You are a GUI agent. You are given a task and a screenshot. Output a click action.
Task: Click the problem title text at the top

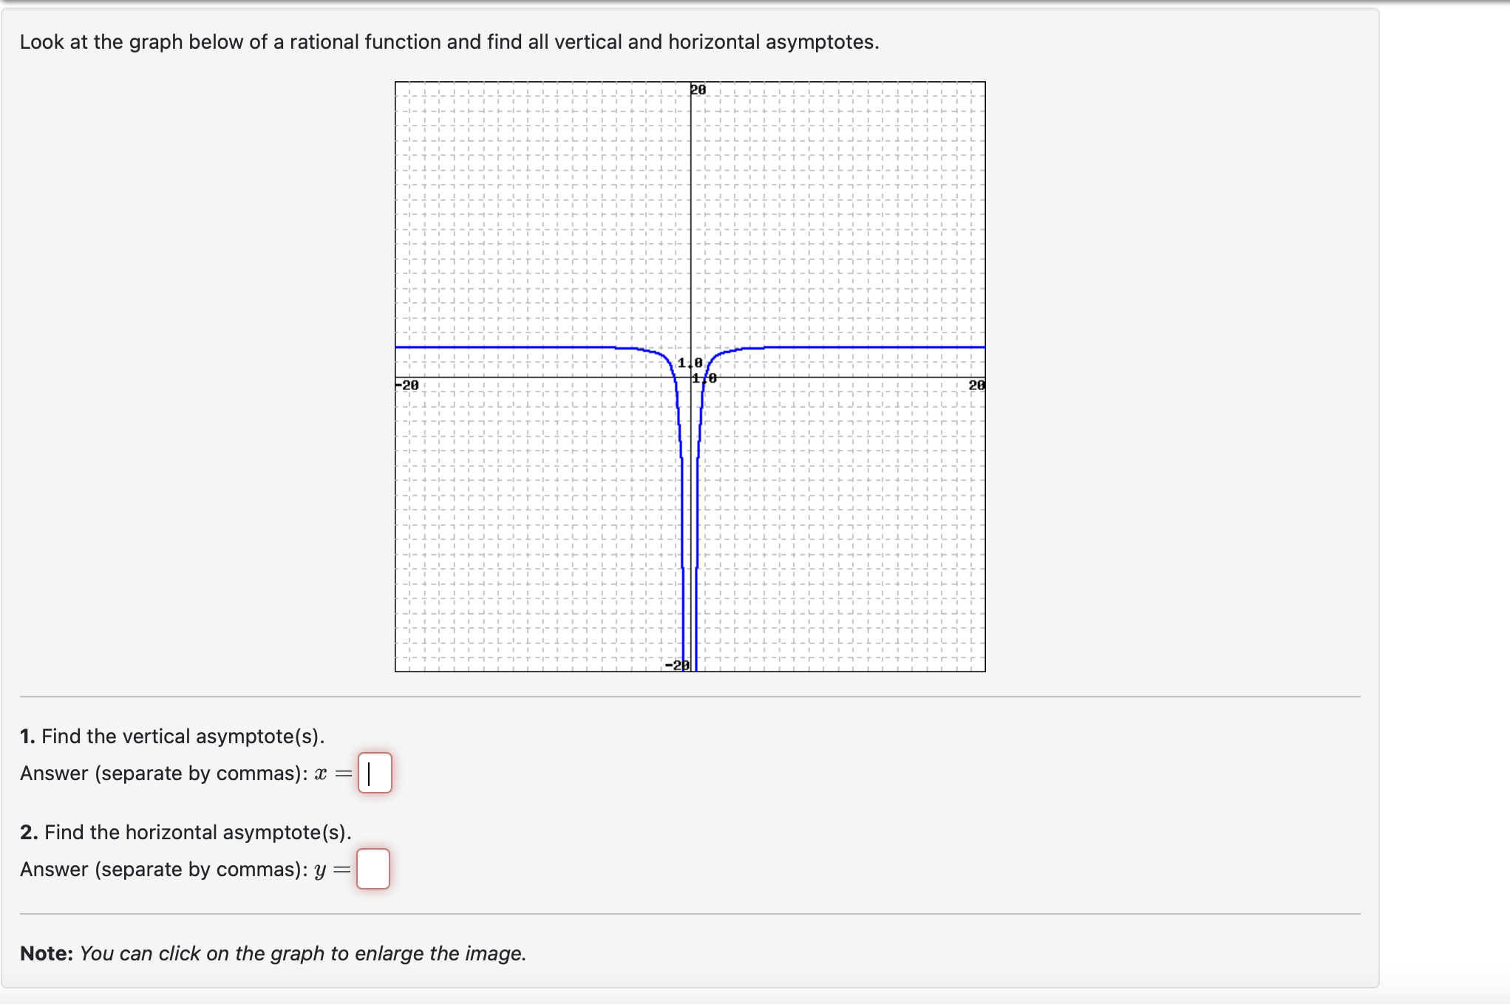pos(448,42)
